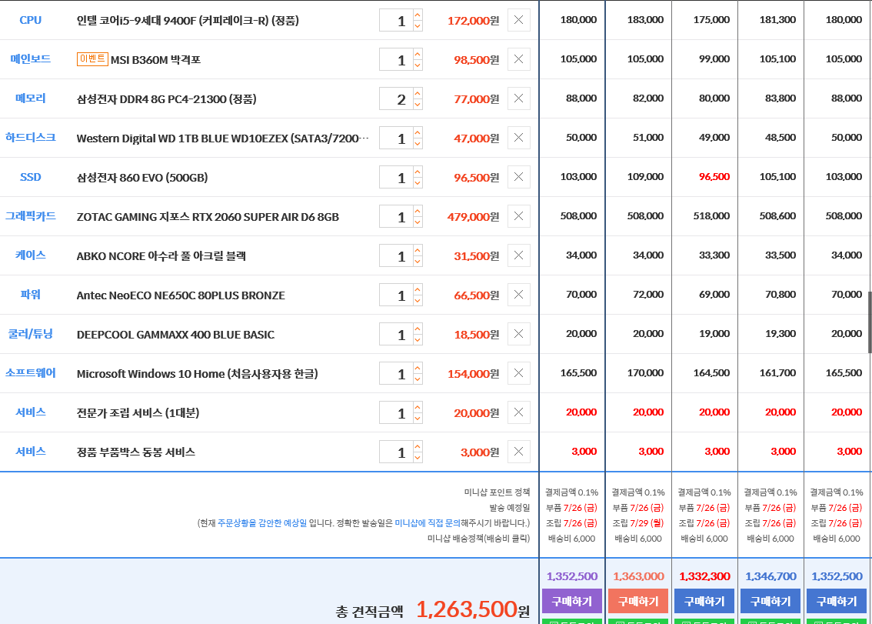
Task: Select the 181,300 CPU price cell
Action: pyautogui.click(x=777, y=20)
